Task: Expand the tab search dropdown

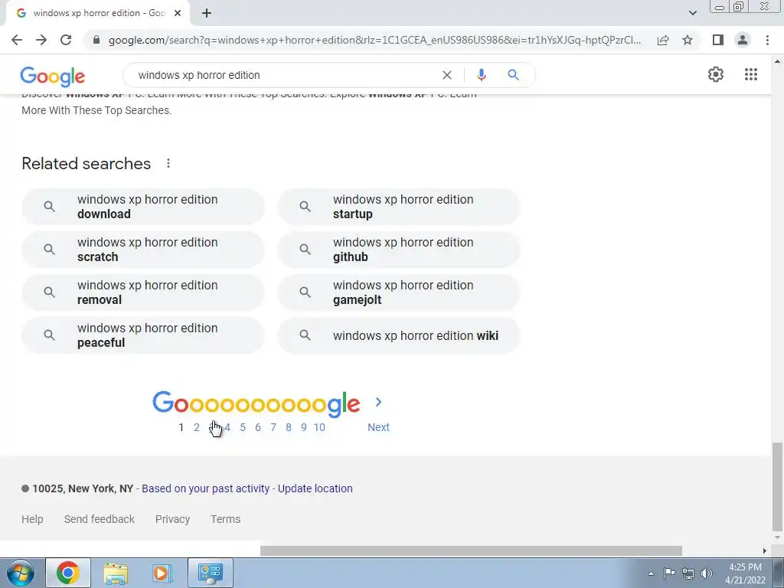Action: (x=692, y=13)
